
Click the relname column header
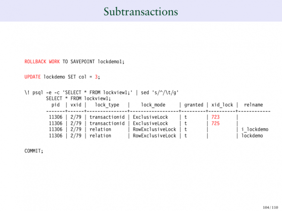(x=253, y=105)
